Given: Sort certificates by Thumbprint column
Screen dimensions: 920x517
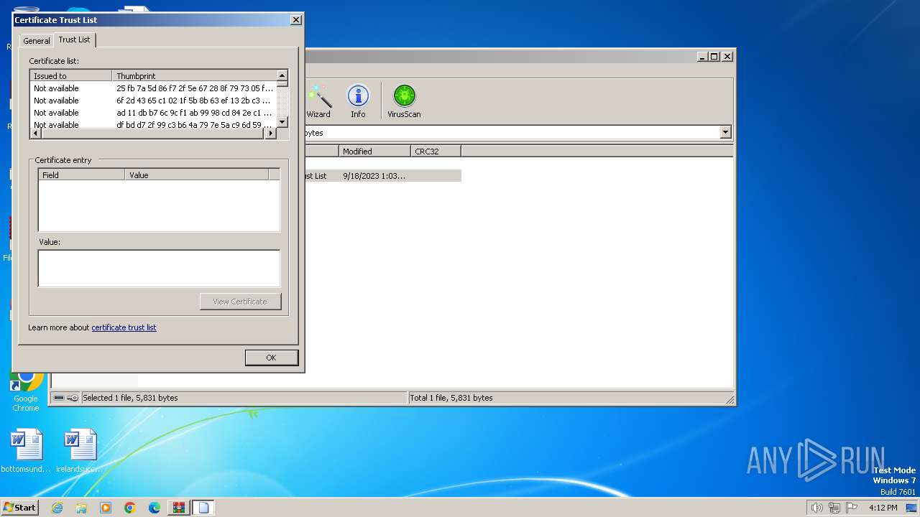Looking at the screenshot, I should click(x=194, y=75).
